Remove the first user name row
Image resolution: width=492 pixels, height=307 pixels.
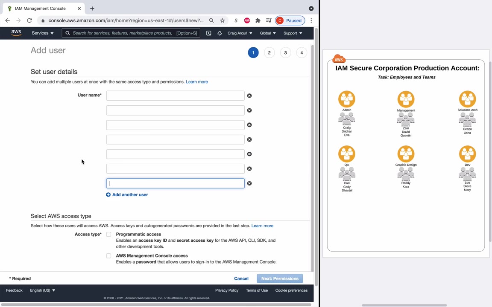tap(249, 96)
